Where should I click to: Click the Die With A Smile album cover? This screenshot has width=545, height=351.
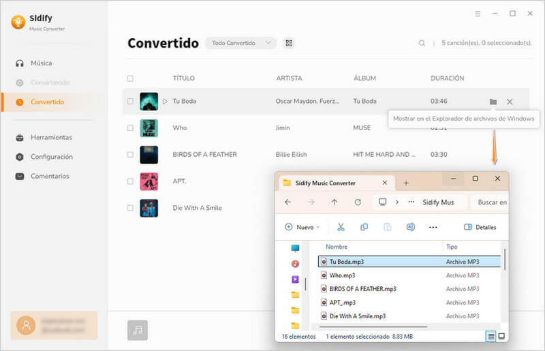149,208
